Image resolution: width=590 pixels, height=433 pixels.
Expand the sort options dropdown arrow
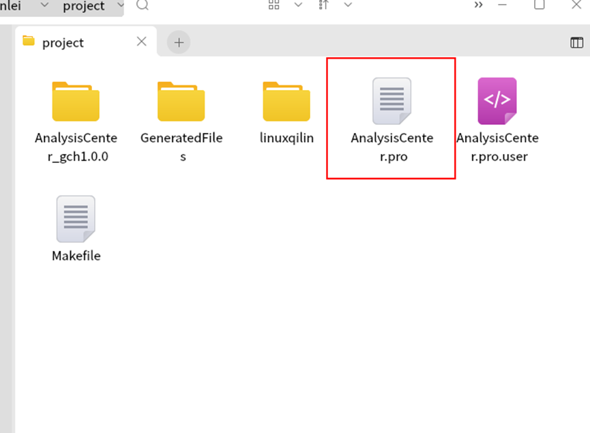point(348,5)
